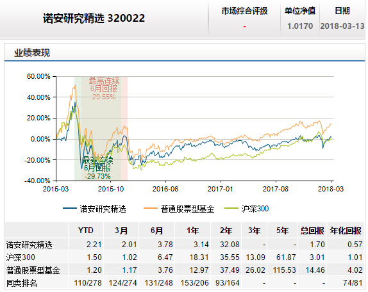This screenshot has height=292, width=368.
Task: Click the YTD ranking 110/278
Action: click(88, 283)
